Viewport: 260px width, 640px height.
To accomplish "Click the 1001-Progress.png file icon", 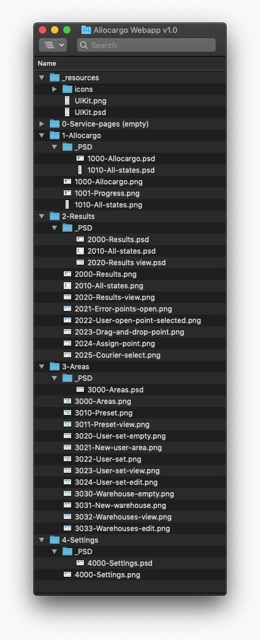I will click(x=67, y=193).
